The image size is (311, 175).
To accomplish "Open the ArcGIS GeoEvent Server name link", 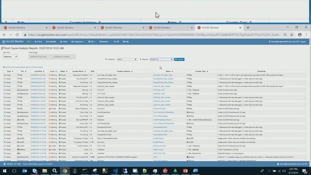I will click(162, 120).
